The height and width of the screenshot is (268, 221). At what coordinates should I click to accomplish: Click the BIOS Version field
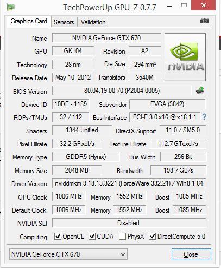122,91
